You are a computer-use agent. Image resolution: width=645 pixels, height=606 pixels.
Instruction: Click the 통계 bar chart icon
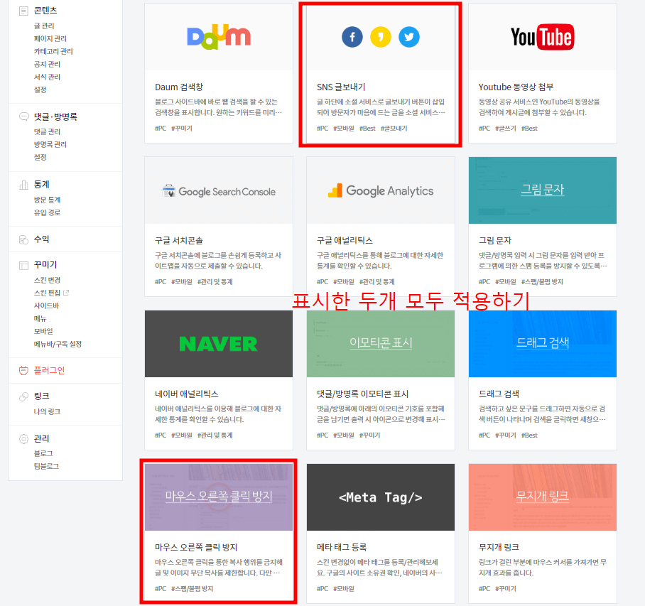(24, 185)
